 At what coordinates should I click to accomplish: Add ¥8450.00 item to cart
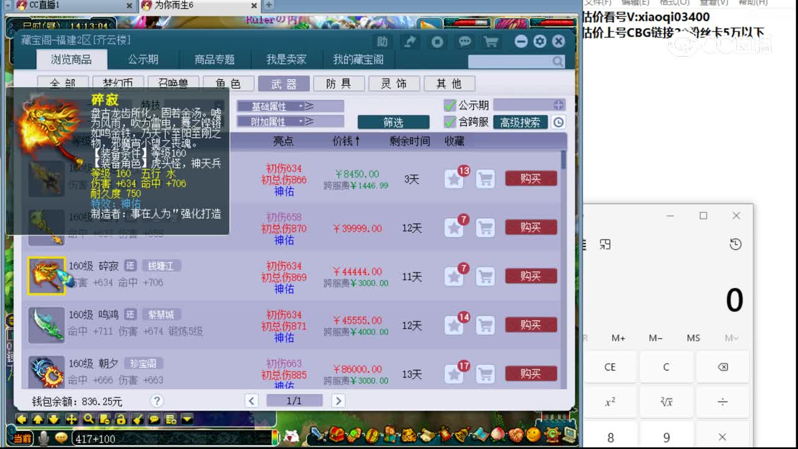click(485, 180)
